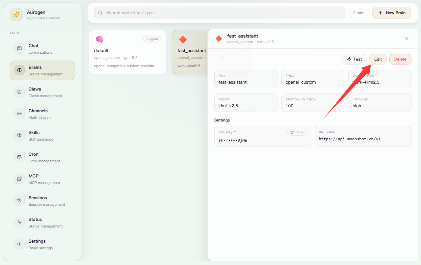Click the Channels broadcast icon
This screenshot has width=421, height=265.
(19, 114)
